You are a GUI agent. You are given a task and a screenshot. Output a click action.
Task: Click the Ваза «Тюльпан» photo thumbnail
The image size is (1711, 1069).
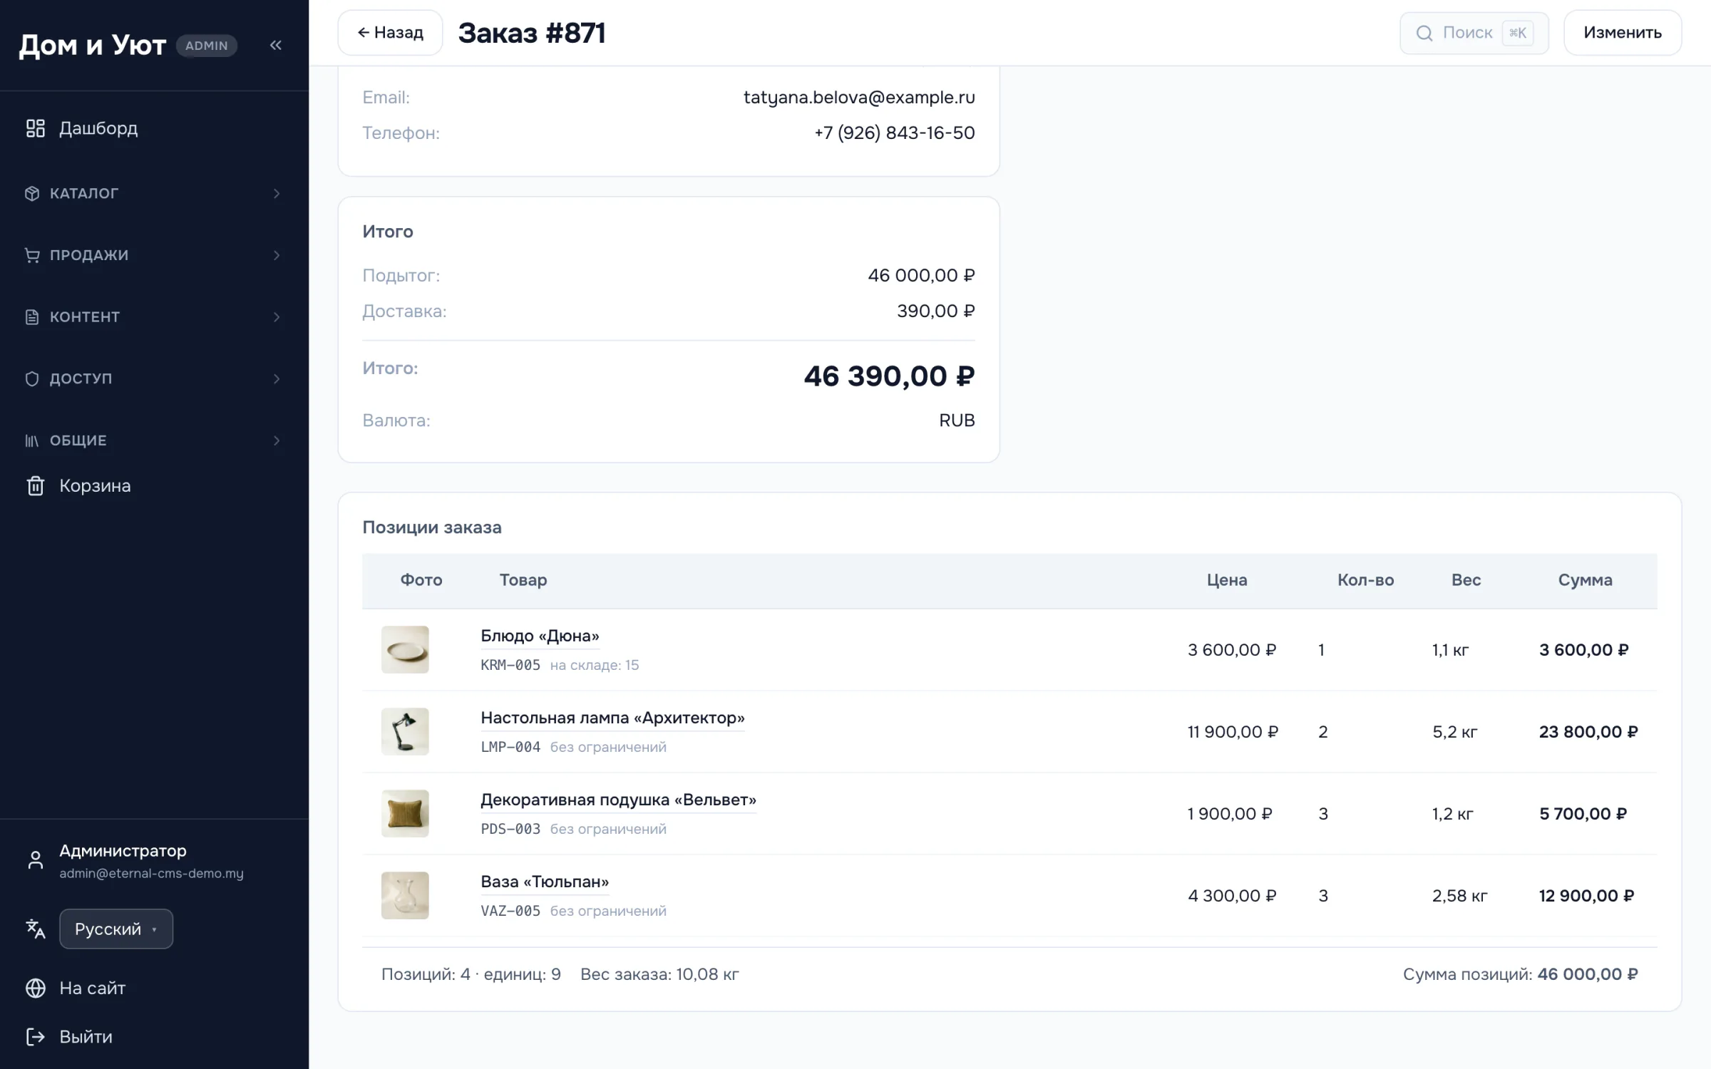pos(405,896)
